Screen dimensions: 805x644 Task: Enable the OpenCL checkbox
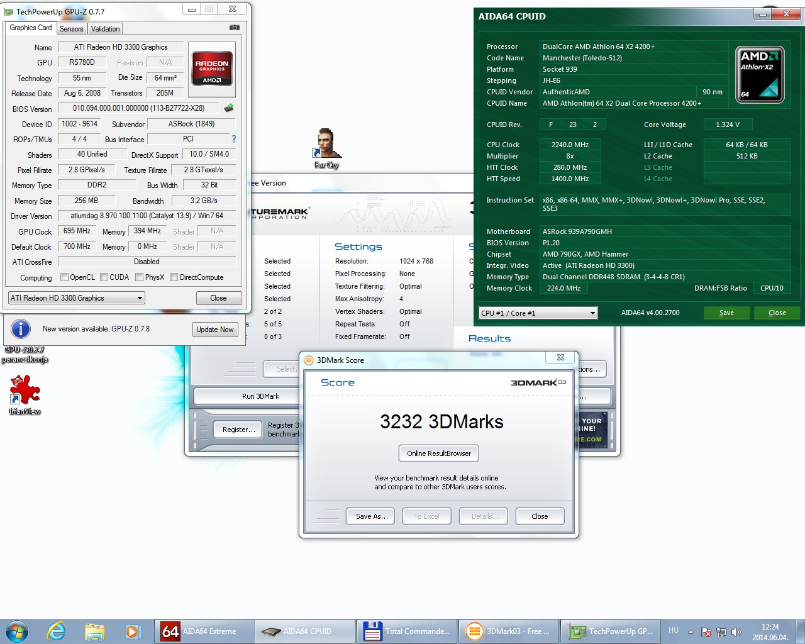[x=64, y=277]
